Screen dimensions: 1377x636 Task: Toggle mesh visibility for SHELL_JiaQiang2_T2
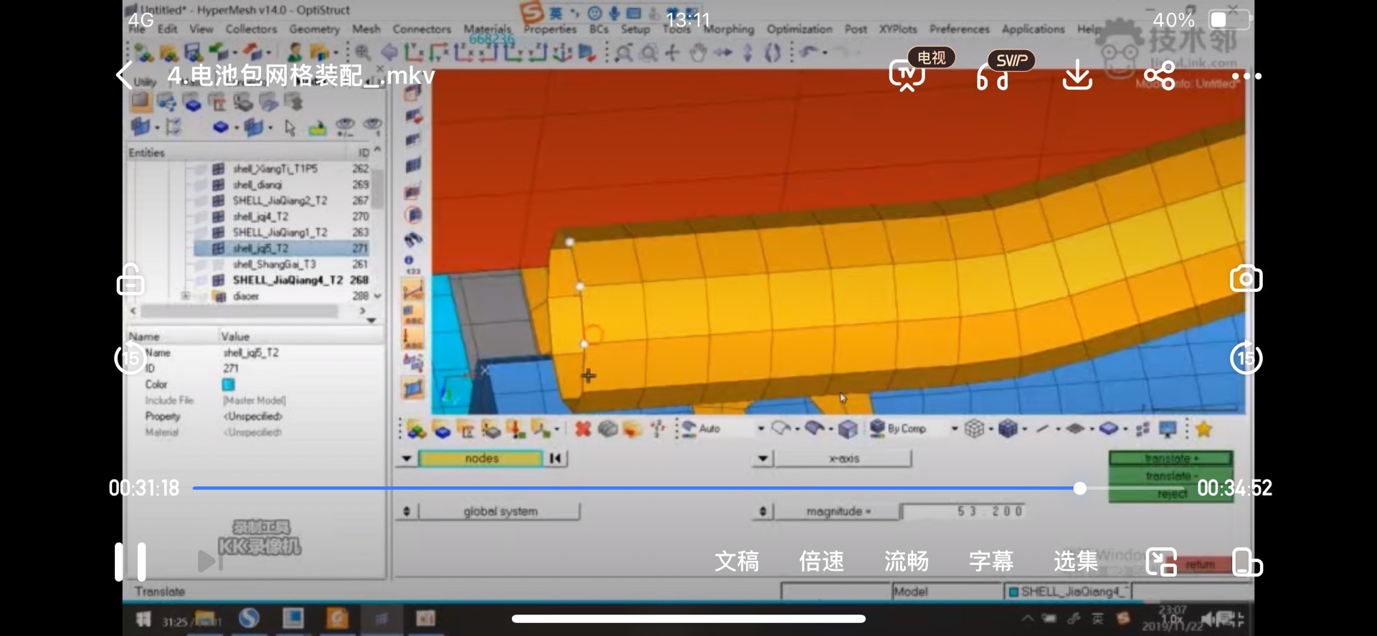218,201
